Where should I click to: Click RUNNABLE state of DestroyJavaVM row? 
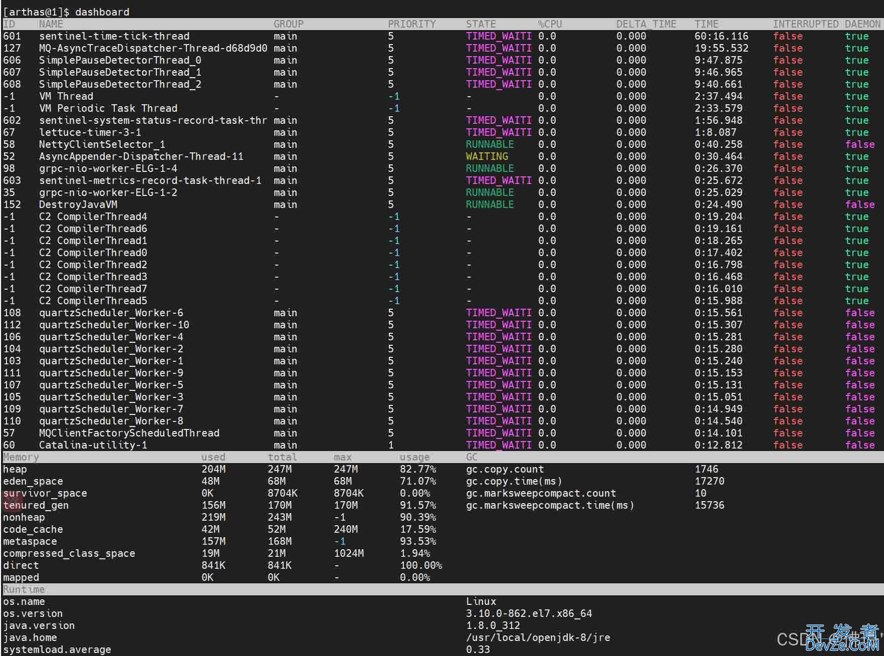coord(490,204)
